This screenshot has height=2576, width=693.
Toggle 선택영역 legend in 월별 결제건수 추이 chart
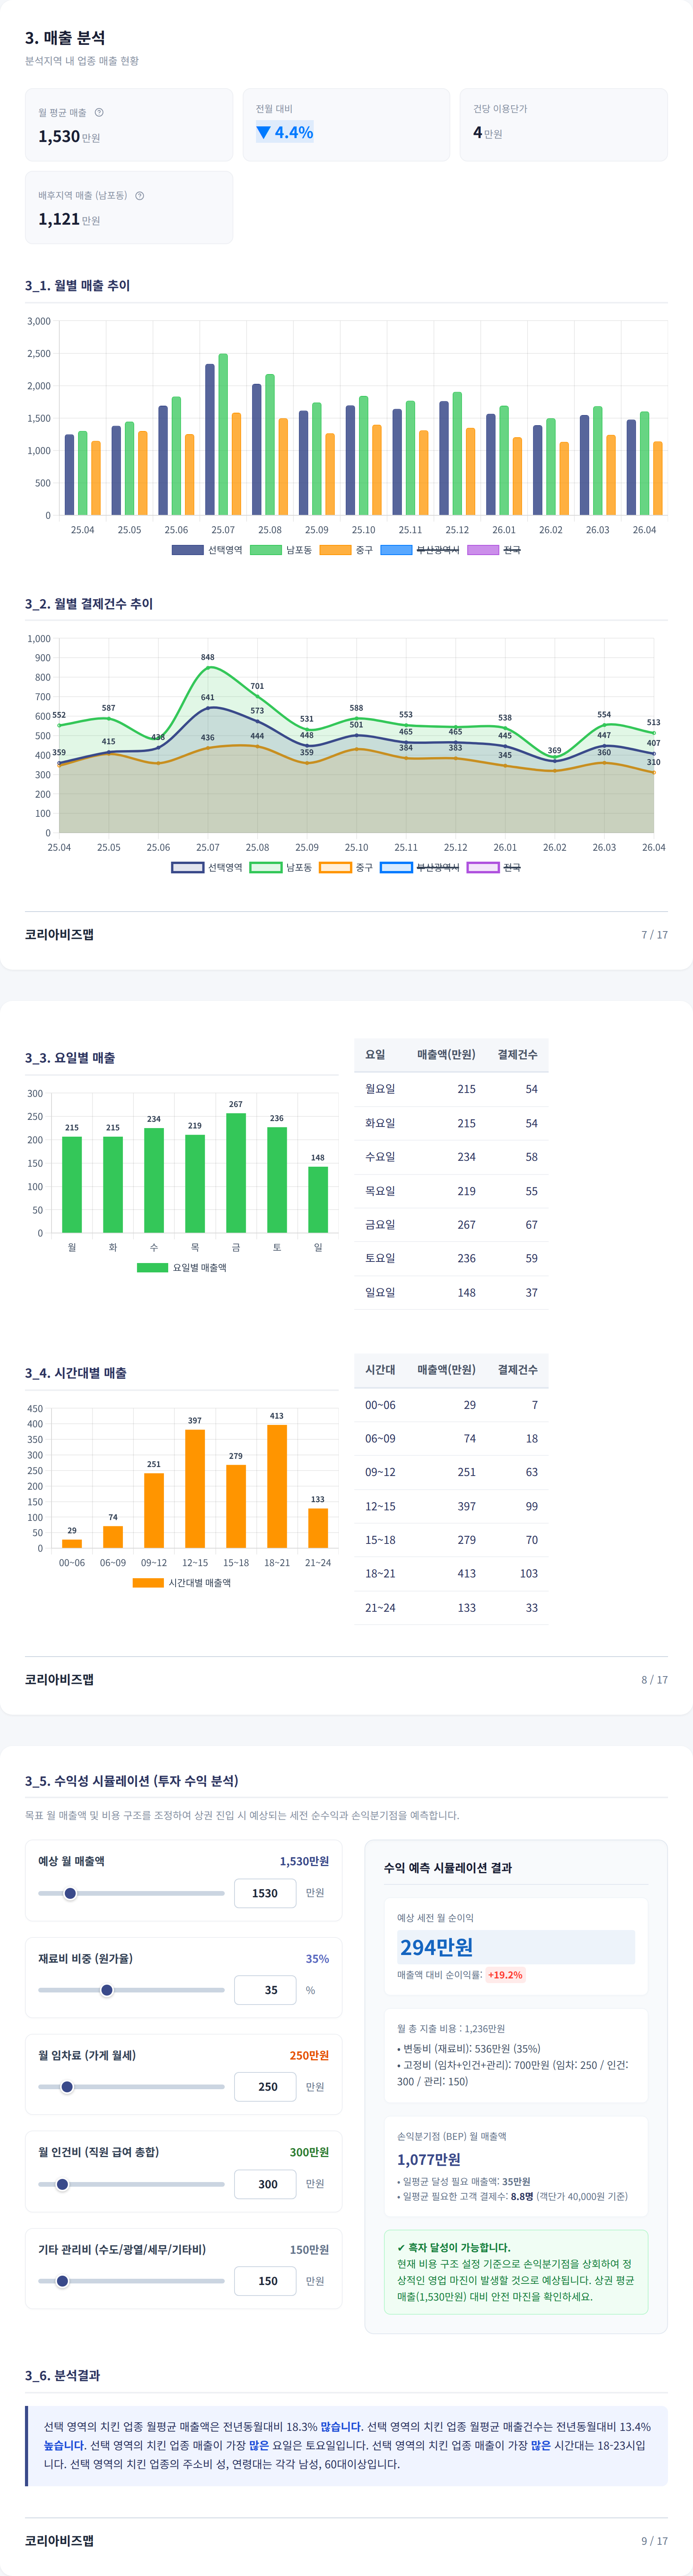207,867
